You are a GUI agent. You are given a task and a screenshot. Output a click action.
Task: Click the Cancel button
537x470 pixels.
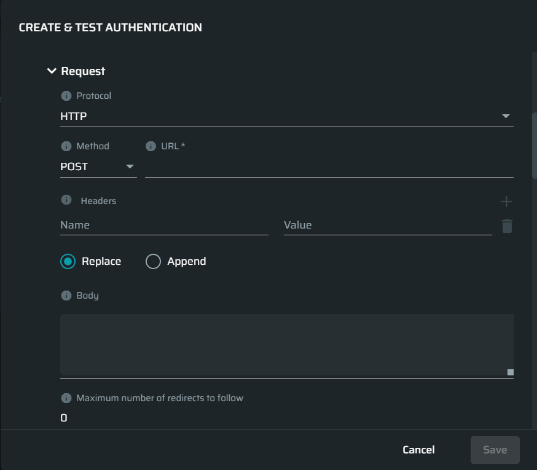(x=418, y=450)
